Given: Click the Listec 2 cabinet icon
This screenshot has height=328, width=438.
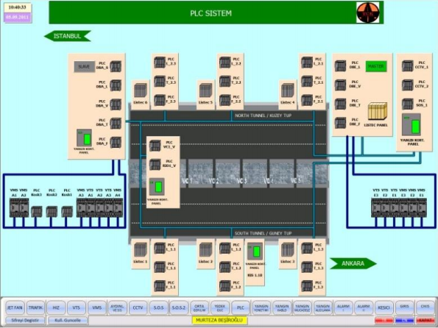Looking at the screenshot, I should point(205,250).
